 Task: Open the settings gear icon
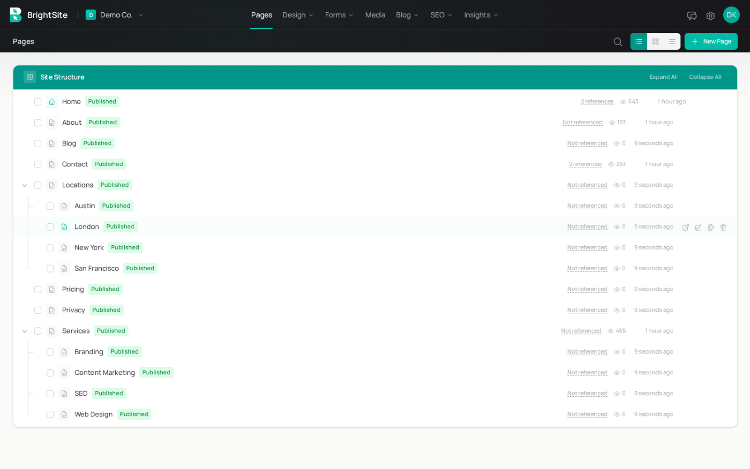711,15
